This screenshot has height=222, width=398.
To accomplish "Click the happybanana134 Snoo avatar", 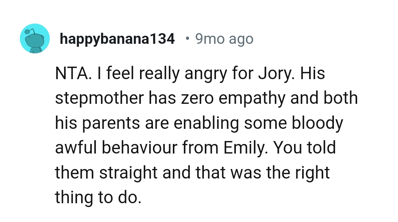I will 35,38.
